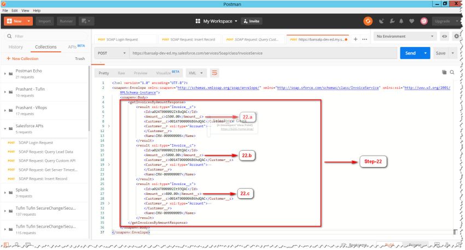Open the File menu

click(x=5, y=10)
